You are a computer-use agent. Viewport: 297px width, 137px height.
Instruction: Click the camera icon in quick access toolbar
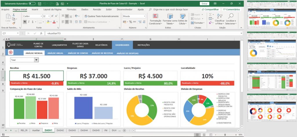coord(62,3)
